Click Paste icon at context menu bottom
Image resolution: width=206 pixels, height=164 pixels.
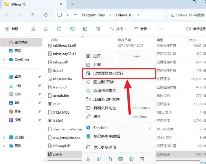[x=110, y=159]
